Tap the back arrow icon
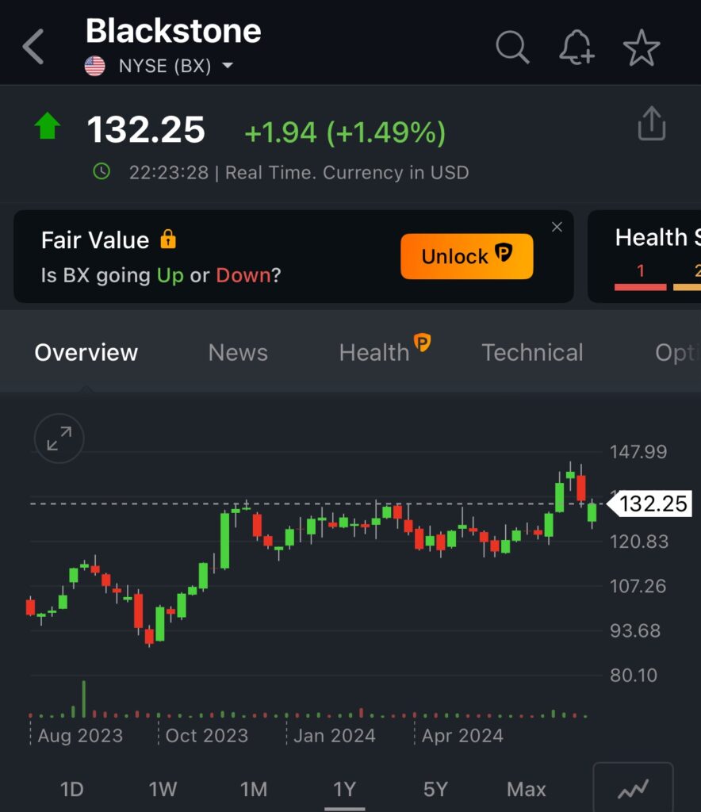 (33, 48)
